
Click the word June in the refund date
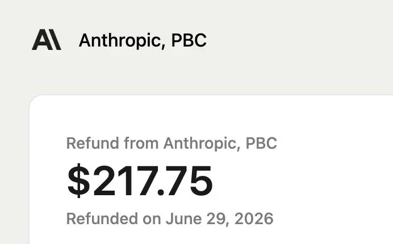coord(183,218)
